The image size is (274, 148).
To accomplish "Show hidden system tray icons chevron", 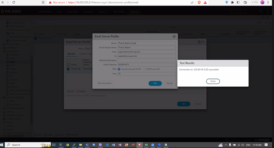I will [x=226, y=145].
